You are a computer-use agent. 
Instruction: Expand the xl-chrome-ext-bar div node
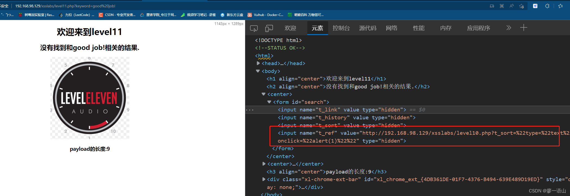coord(264,179)
